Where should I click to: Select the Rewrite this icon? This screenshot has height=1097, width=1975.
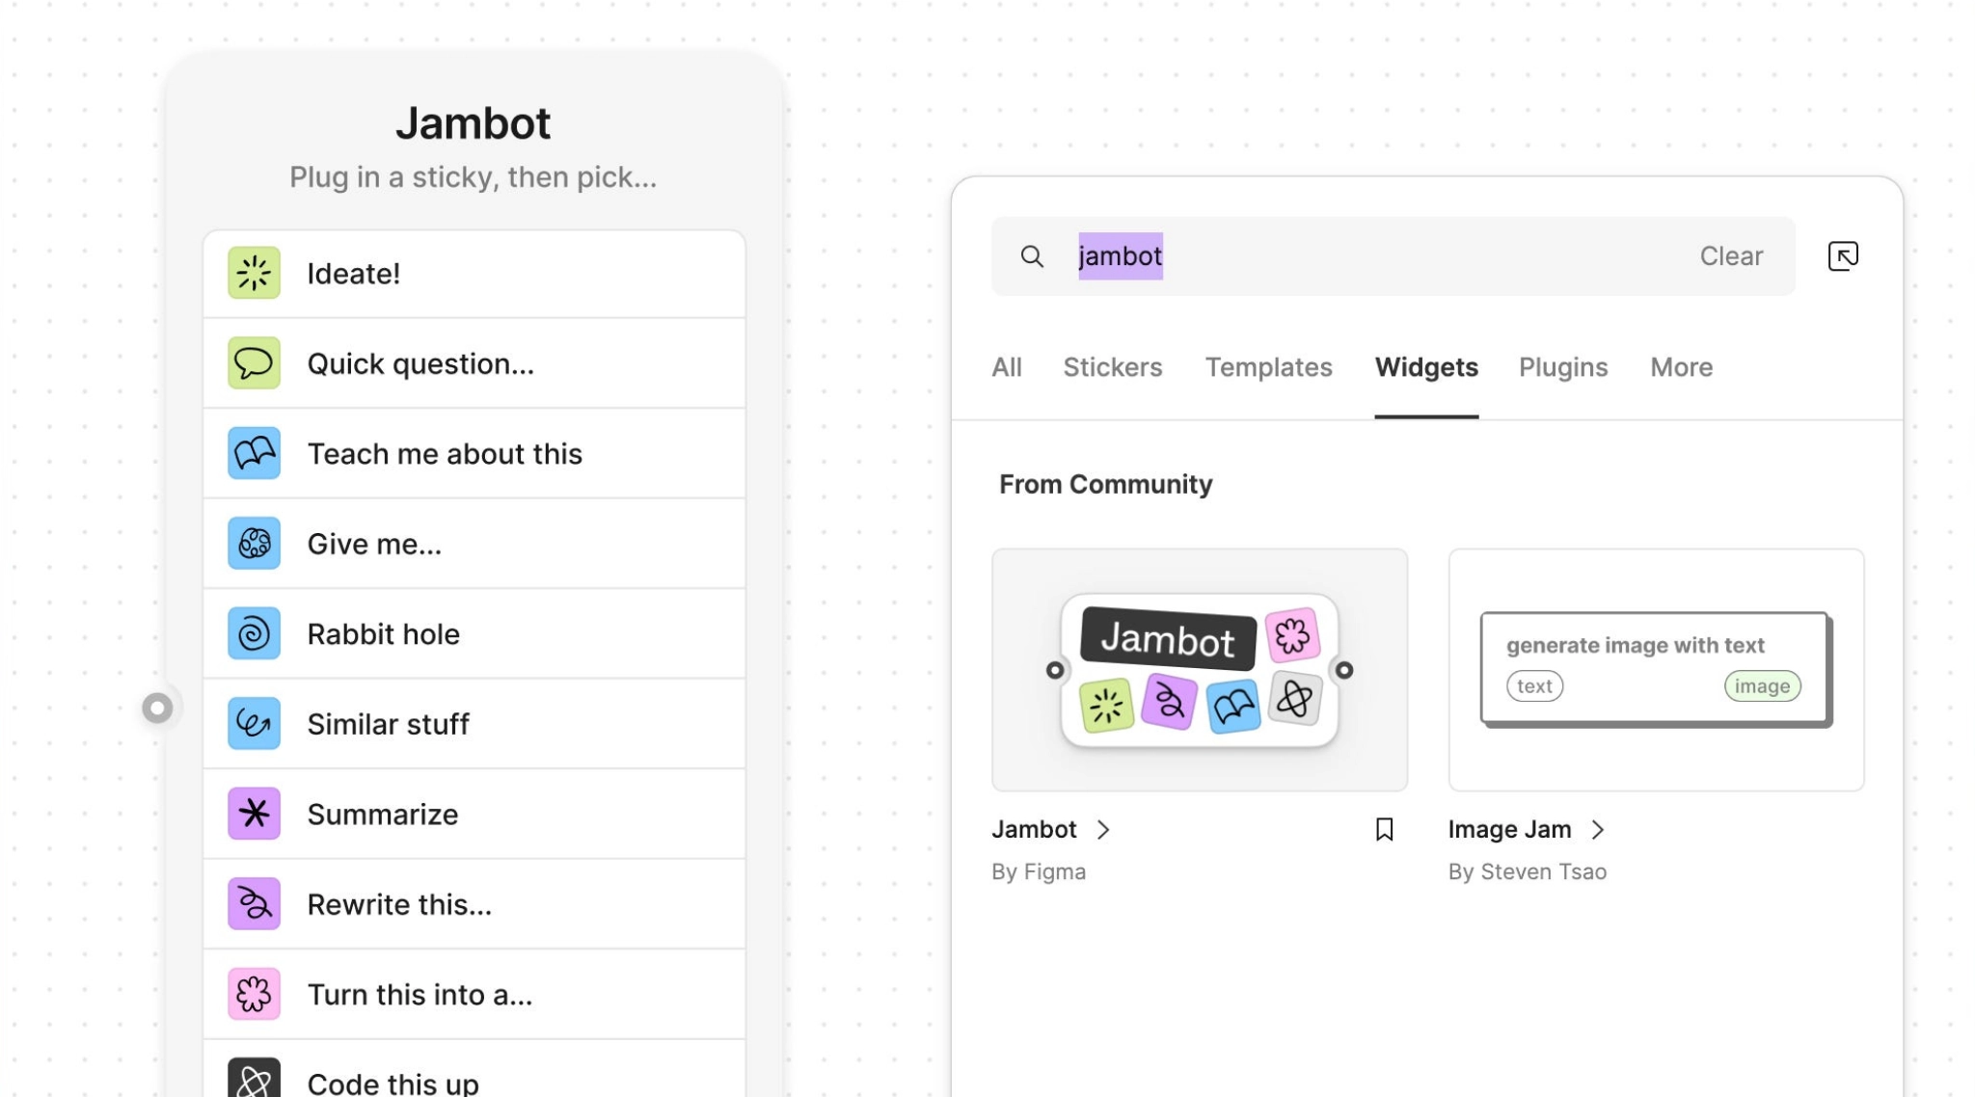(253, 902)
